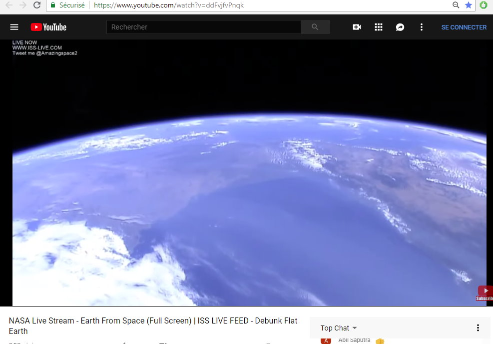Open the header settings three-dot menu
The width and height of the screenshot is (493, 344).
click(x=421, y=27)
